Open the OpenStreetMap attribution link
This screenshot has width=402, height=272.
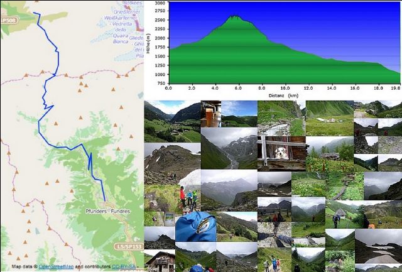pyautogui.click(x=57, y=266)
